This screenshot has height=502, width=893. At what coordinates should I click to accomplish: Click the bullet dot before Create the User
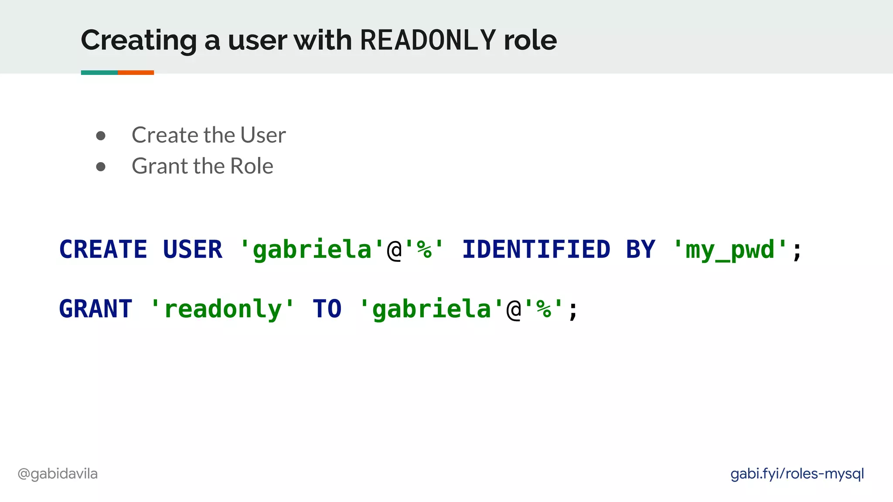tap(101, 136)
